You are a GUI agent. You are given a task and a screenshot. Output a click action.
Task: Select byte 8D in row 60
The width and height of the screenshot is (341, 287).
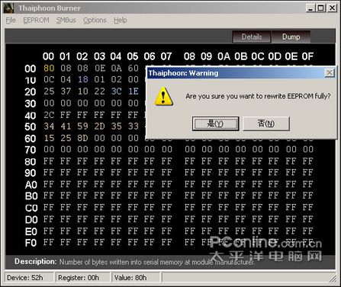[x=82, y=138]
